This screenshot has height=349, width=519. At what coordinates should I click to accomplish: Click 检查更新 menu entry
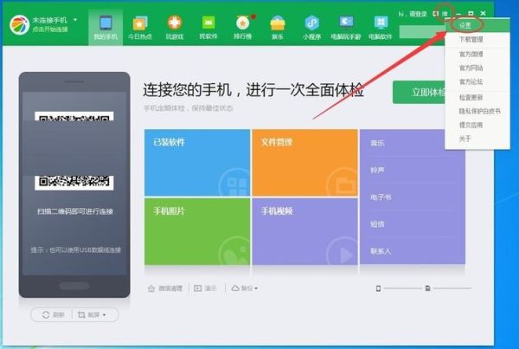coord(471,97)
